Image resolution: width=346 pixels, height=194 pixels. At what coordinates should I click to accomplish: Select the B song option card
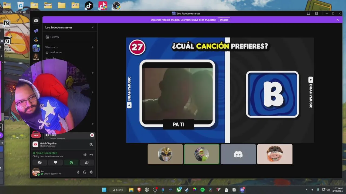pyautogui.click(x=272, y=94)
